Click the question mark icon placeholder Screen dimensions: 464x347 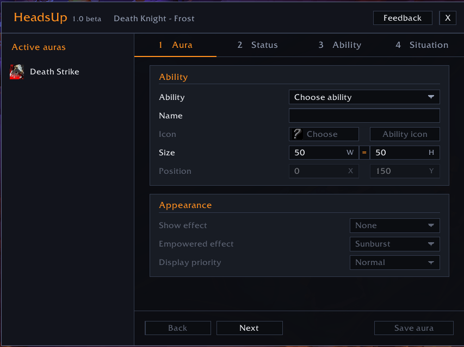(x=297, y=134)
